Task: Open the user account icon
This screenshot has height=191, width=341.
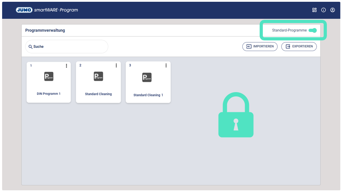Action: point(333,10)
